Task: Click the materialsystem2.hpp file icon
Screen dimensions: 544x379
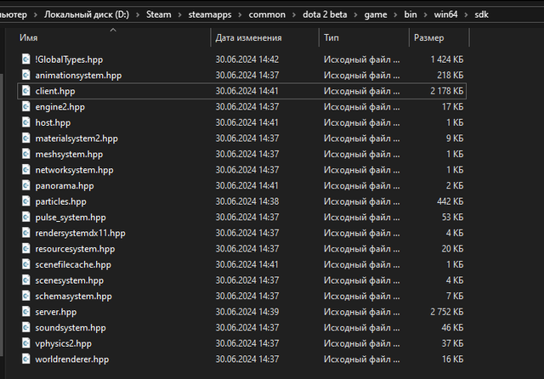Action: pyautogui.click(x=26, y=138)
